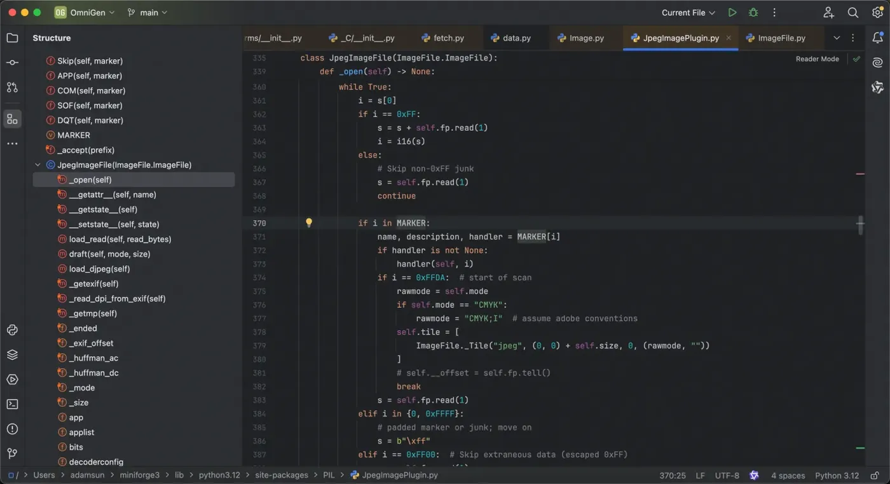This screenshot has height=484, width=890.
Task: Switch to the _C/__init__.py tab
Action: tap(361, 38)
